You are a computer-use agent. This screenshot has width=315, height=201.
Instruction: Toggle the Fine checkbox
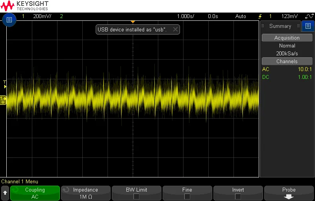[x=187, y=196]
